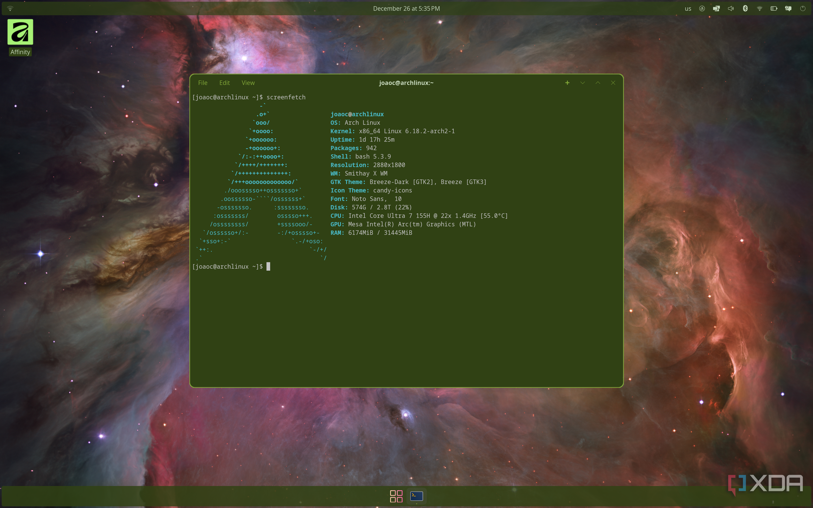The height and width of the screenshot is (508, 813).
Task: Click the 'Shell: bash 5.3.9' line
Action: 360,156
